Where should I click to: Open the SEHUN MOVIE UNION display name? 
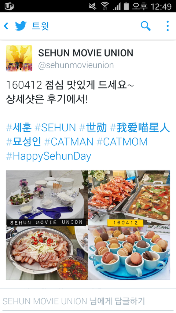coord(86,53)
